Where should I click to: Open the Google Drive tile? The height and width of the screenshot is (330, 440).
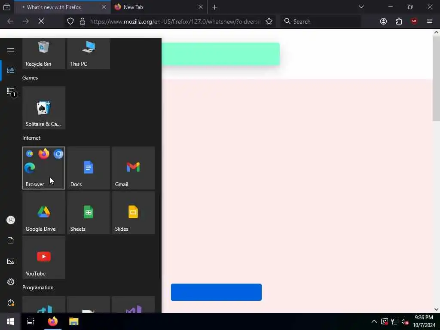click(44, 212)
